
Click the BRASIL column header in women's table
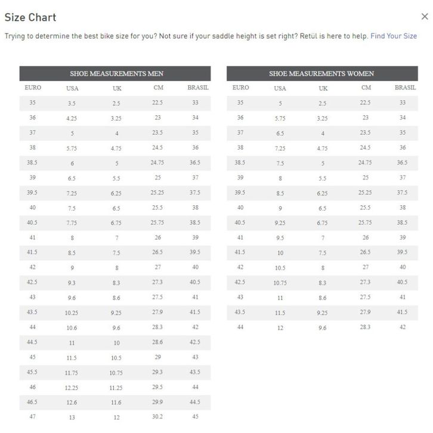click(405, 88)
